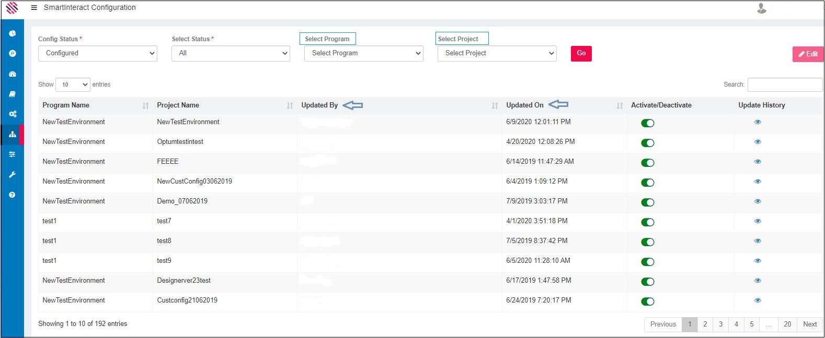Expand the Select Program dropdown
The image size is (825, 338).
[x=364, y=53]
